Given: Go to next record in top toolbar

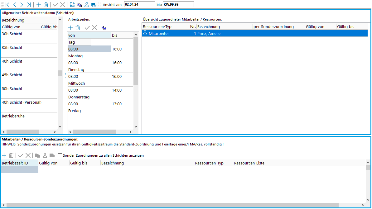Looking at the screenshot, I should click(22, 4).
